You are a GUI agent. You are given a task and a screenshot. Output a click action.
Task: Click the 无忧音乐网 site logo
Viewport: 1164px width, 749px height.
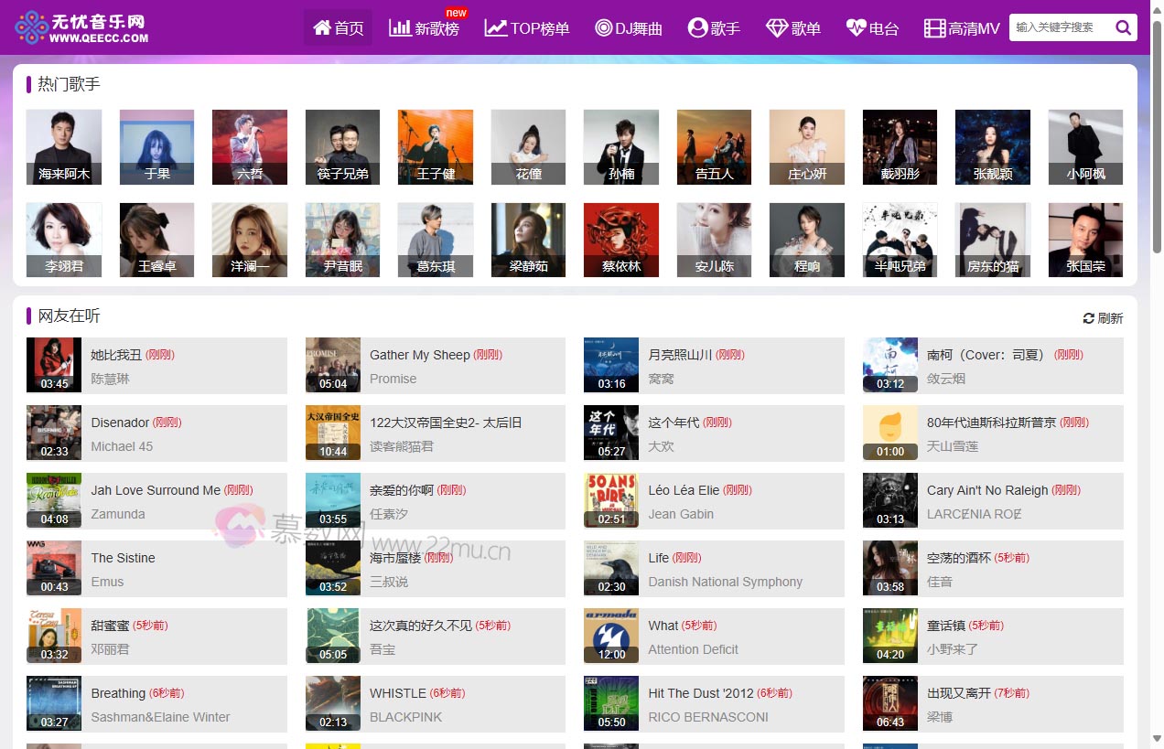[81, 27]
